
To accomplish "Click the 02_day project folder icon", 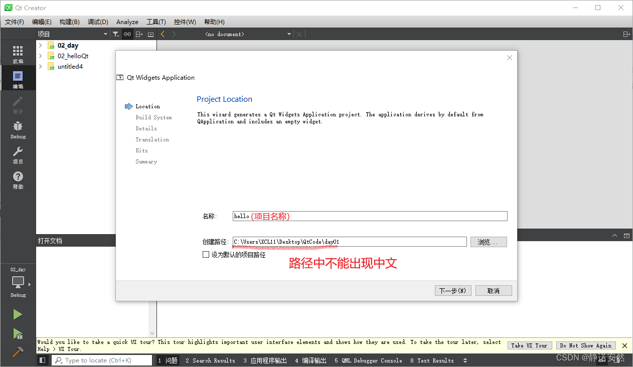I will click(51, 45).
